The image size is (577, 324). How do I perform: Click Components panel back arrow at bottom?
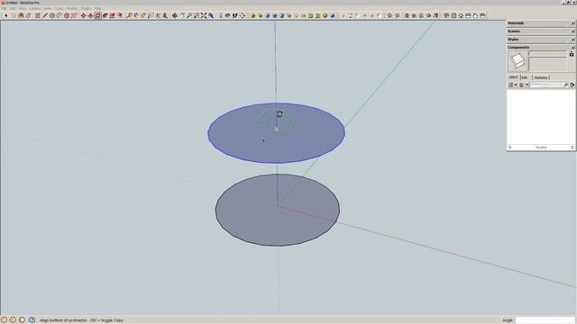[x=510, y=148]
